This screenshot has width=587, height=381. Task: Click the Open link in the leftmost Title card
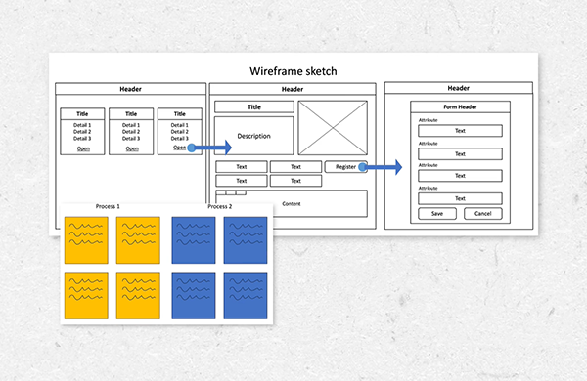[83, 148]
